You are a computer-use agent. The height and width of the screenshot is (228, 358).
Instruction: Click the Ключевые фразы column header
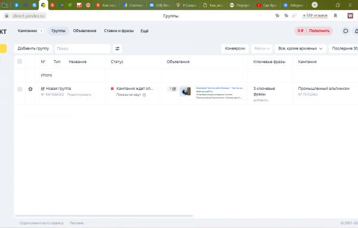click(269, 61)
